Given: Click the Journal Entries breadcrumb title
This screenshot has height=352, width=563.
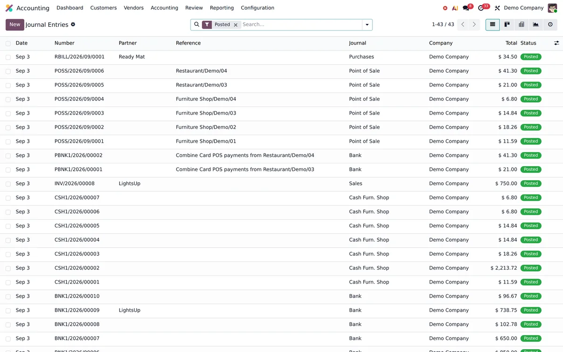Looking at the screenshot, I should pos(47,25).
